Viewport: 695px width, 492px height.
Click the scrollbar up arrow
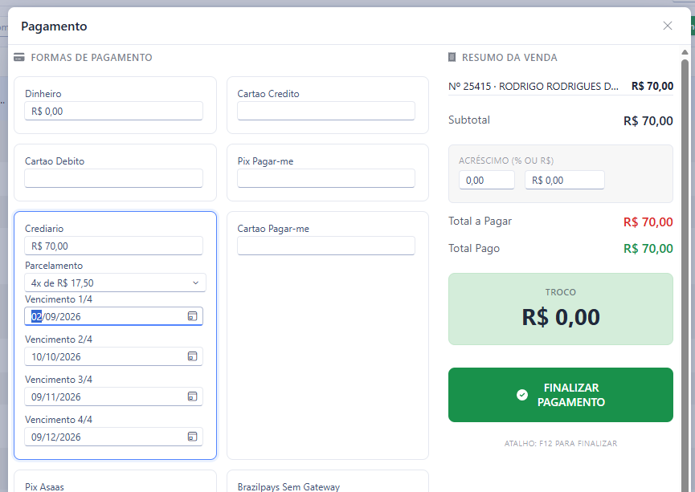685,52
